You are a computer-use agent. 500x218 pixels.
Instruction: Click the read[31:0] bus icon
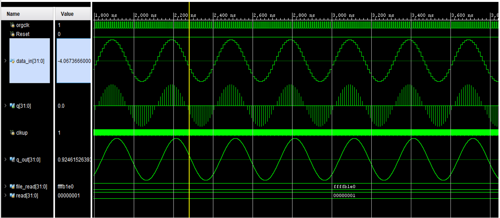coord(12,196)
